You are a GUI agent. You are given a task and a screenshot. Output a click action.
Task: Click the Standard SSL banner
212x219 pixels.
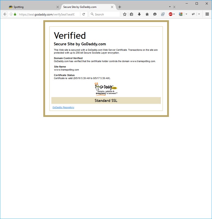point(106,100)
